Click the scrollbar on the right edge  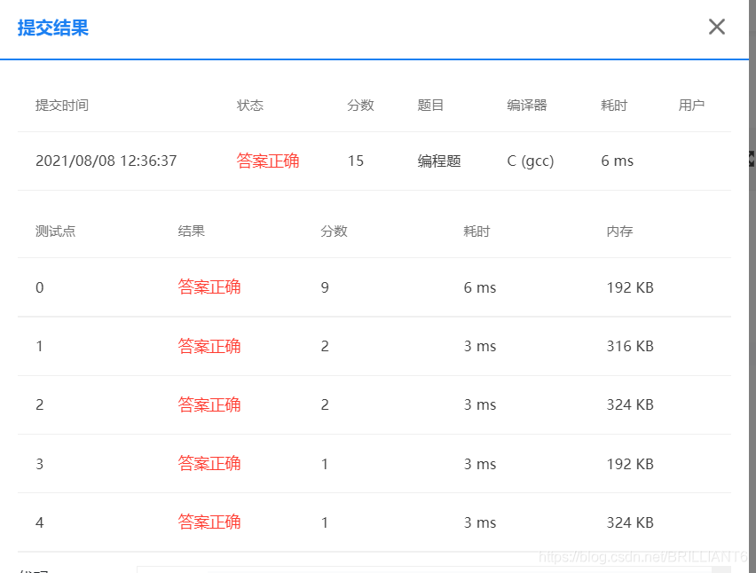(751, 355)
